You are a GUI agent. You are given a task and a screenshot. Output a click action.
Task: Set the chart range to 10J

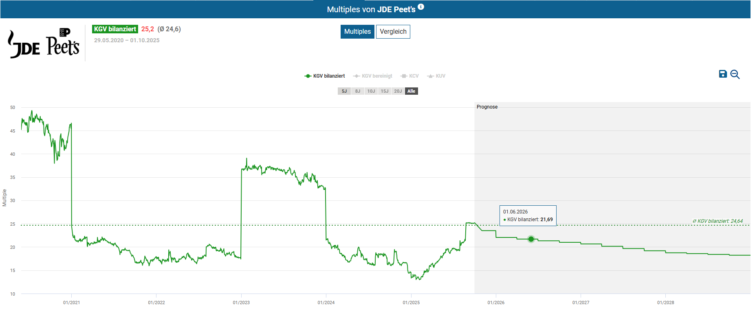[x=371, y=91]
